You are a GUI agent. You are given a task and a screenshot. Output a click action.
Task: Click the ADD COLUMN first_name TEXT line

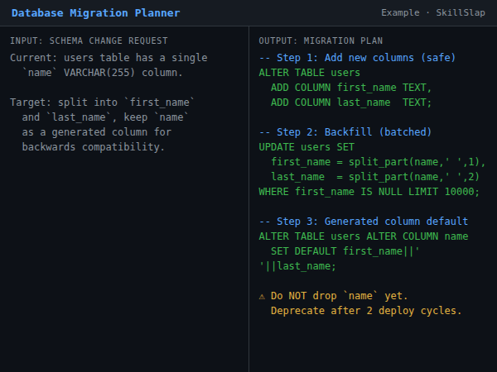point(351,88)
